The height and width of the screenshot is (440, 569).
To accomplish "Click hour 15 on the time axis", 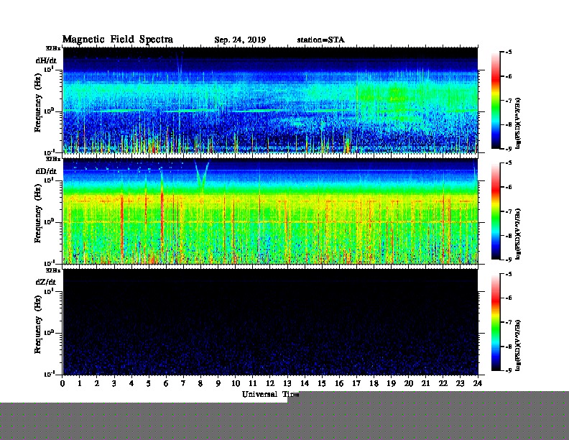I will click(322, 383).
